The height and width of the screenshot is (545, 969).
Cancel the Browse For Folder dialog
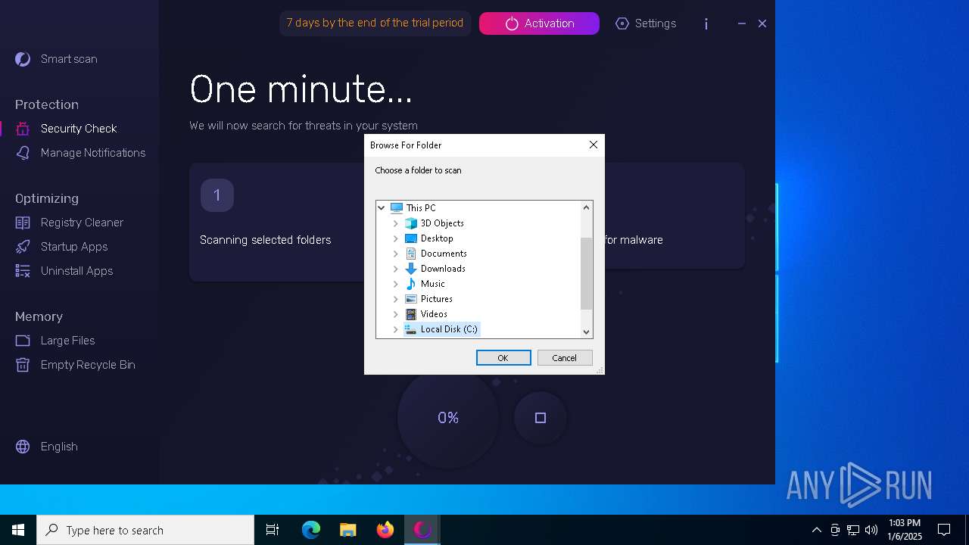[x=565, y=358]
